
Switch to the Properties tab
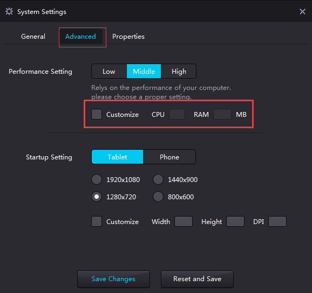pyautogui.click(x=128, y=37)
